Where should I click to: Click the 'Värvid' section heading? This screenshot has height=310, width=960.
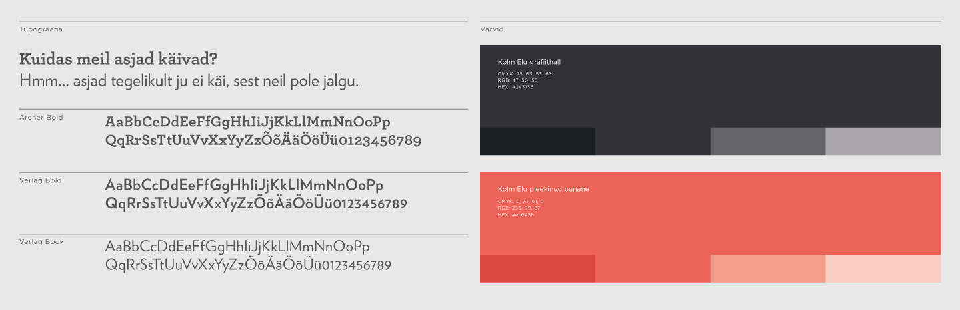pyautogui.click(x=491, y=29)
